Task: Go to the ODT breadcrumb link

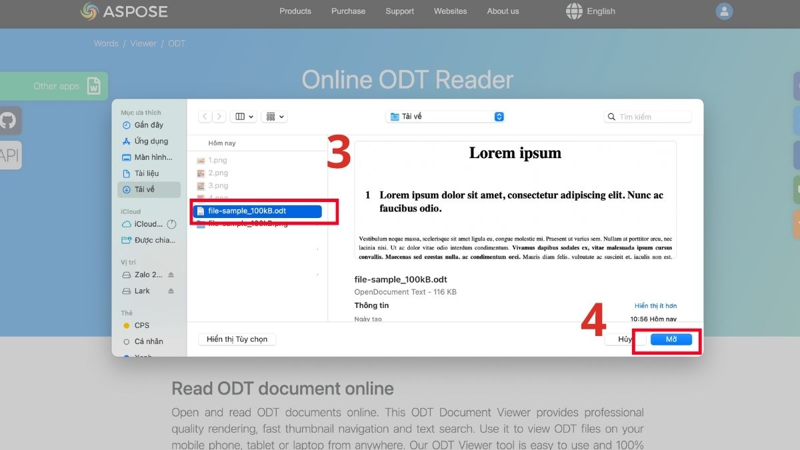Action: 177,43
